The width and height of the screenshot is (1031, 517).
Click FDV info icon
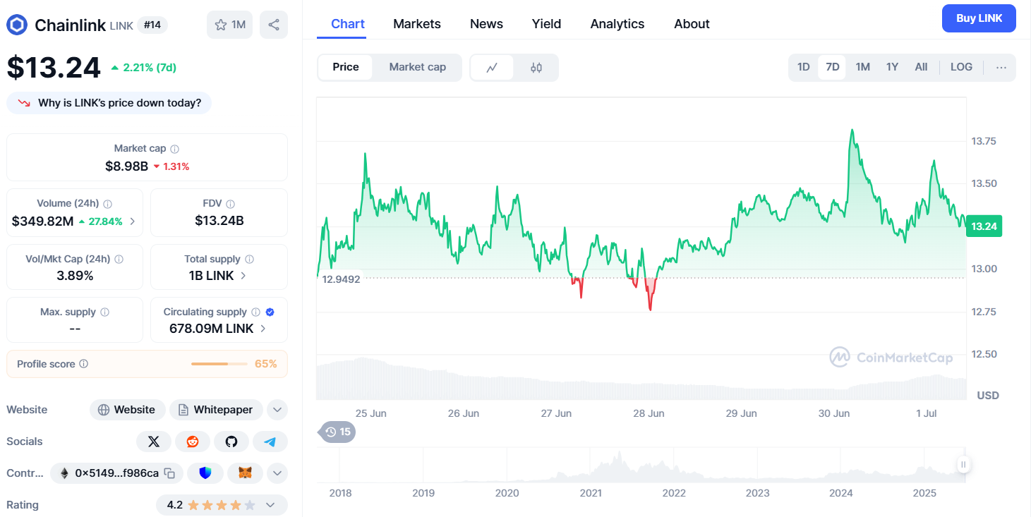[x=230, y=204]
